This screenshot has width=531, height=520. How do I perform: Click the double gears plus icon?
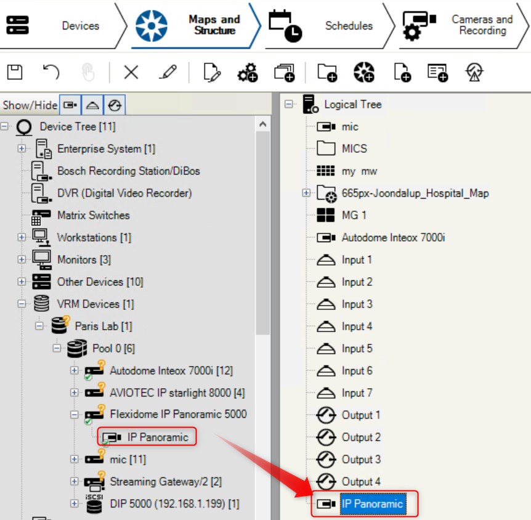pyautogui.click(x=248, y=73)
